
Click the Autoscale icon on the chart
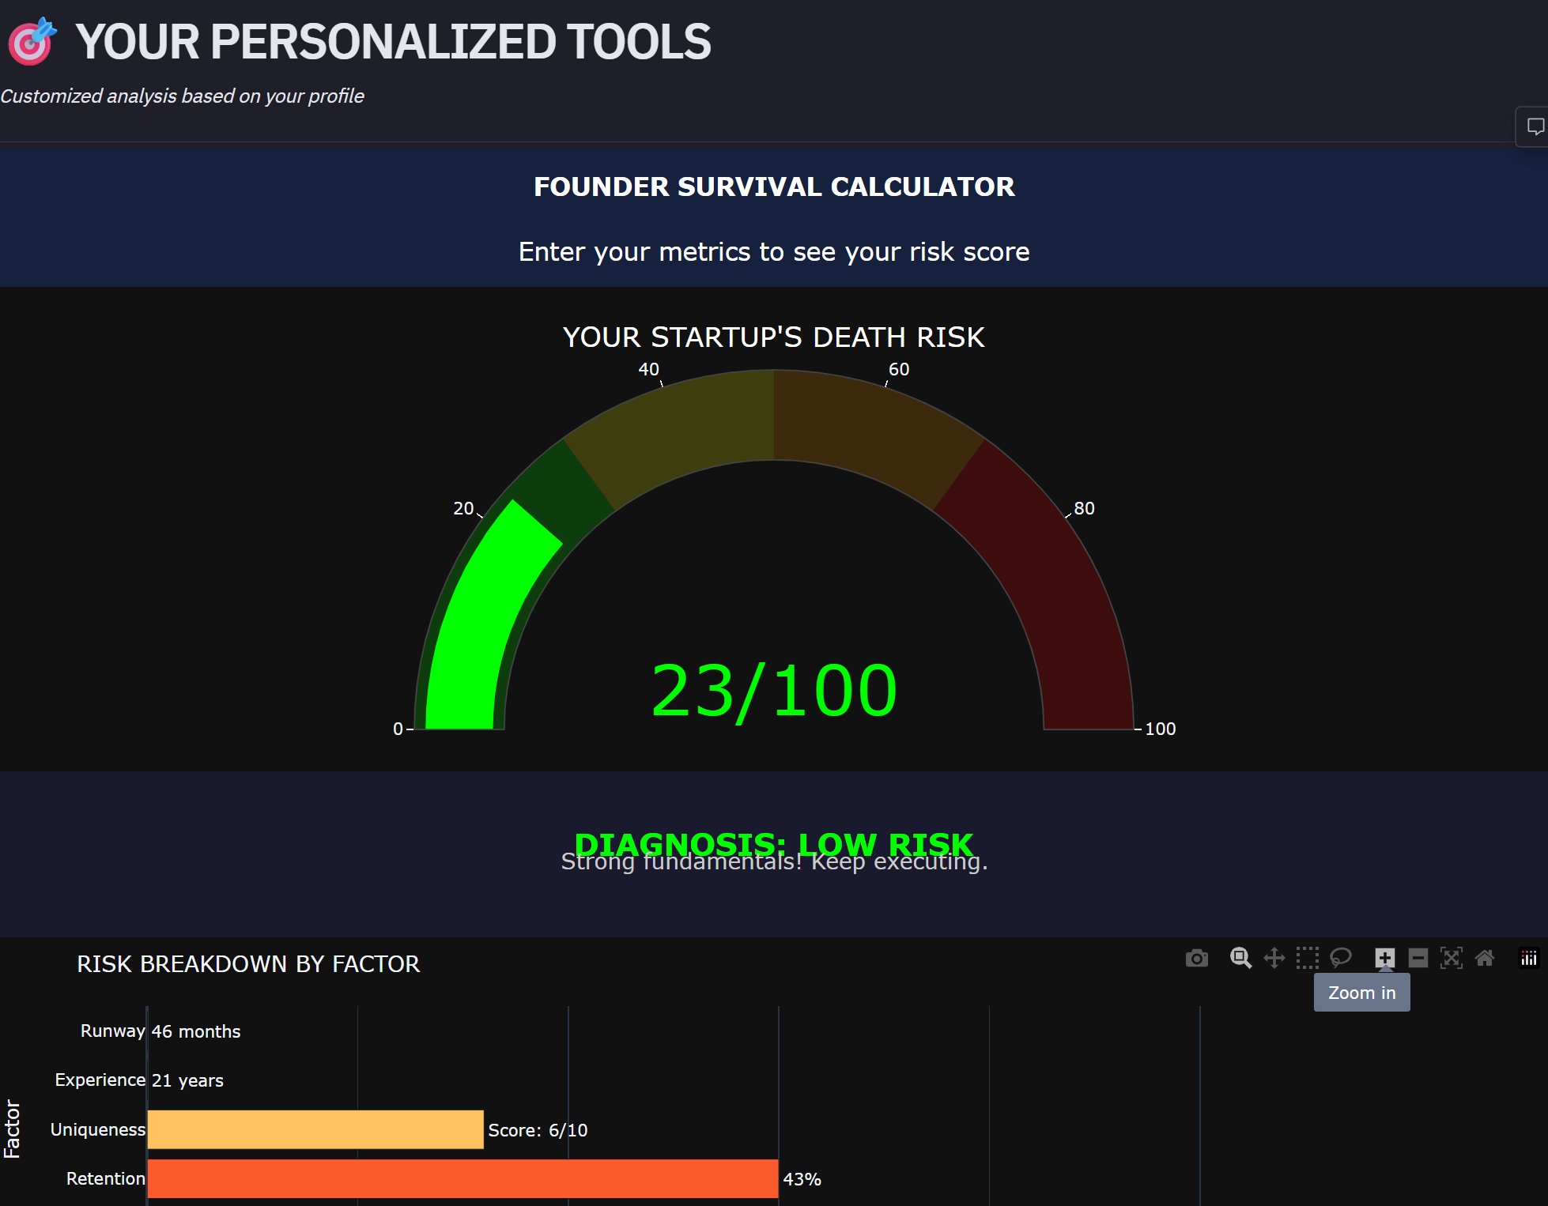coord(1452,959)
